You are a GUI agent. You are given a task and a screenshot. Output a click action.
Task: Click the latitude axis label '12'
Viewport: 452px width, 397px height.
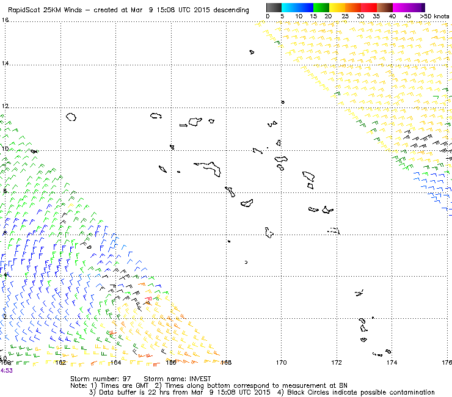pyautogui.click(x=5, y=106)
